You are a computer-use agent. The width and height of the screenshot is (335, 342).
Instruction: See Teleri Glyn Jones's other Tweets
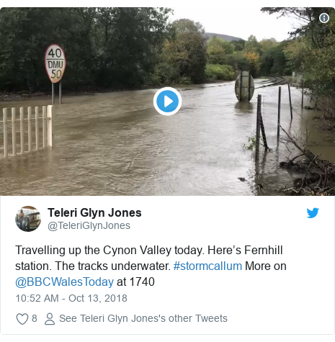pyautogui.click(x=143, y=318)
